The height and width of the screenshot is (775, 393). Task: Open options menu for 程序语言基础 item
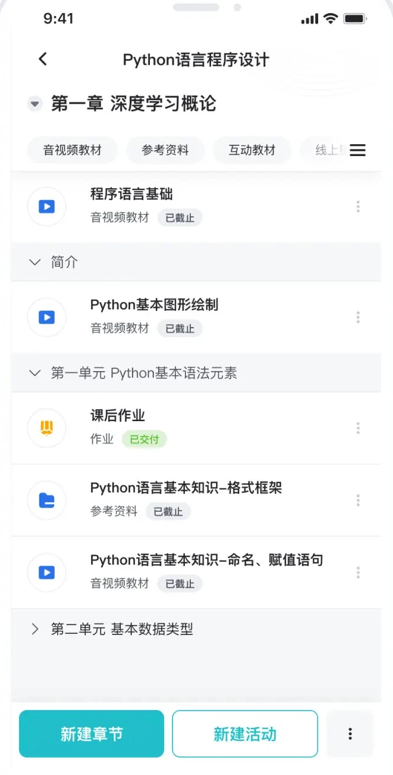358,206
